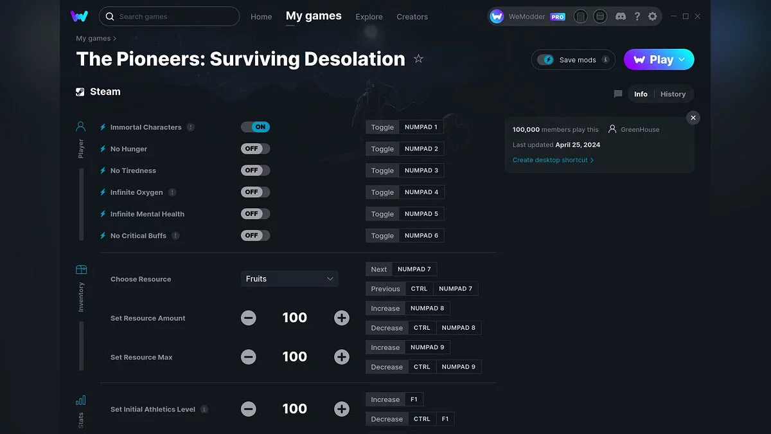
Task: Enable the No Hunger toggle
Action: 256,149
